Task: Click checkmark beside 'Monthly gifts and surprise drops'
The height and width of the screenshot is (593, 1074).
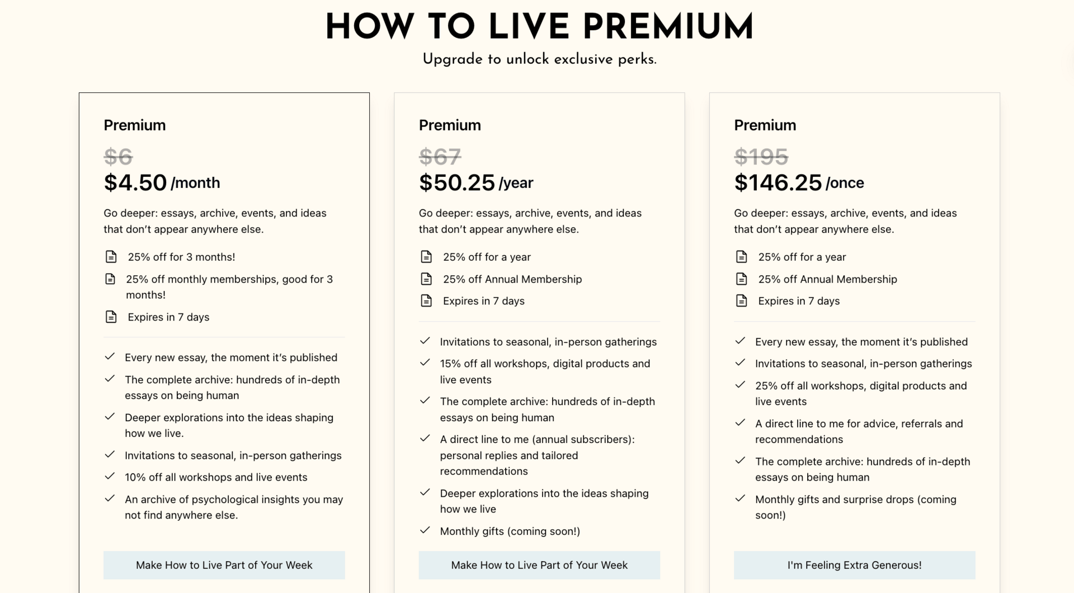Action: tap(740, 498)
